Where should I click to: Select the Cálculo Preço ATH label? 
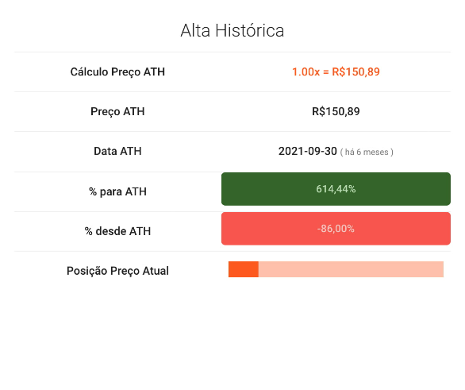[x=117, y=71]
